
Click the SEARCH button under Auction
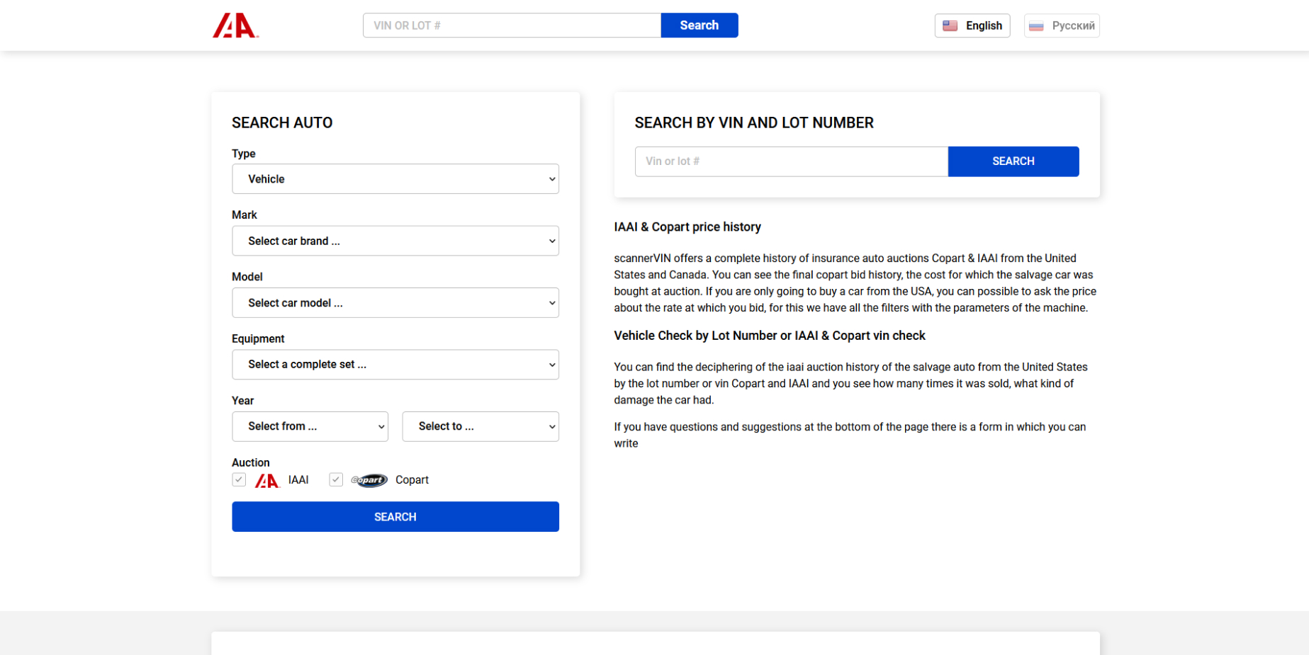[395, 517]
